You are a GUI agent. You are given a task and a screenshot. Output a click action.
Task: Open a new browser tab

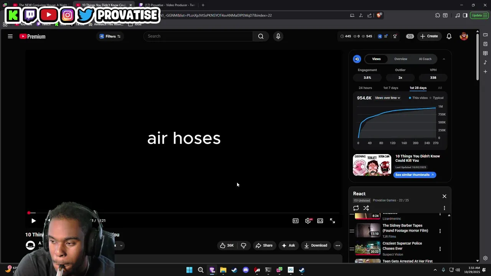click(203, 5)
